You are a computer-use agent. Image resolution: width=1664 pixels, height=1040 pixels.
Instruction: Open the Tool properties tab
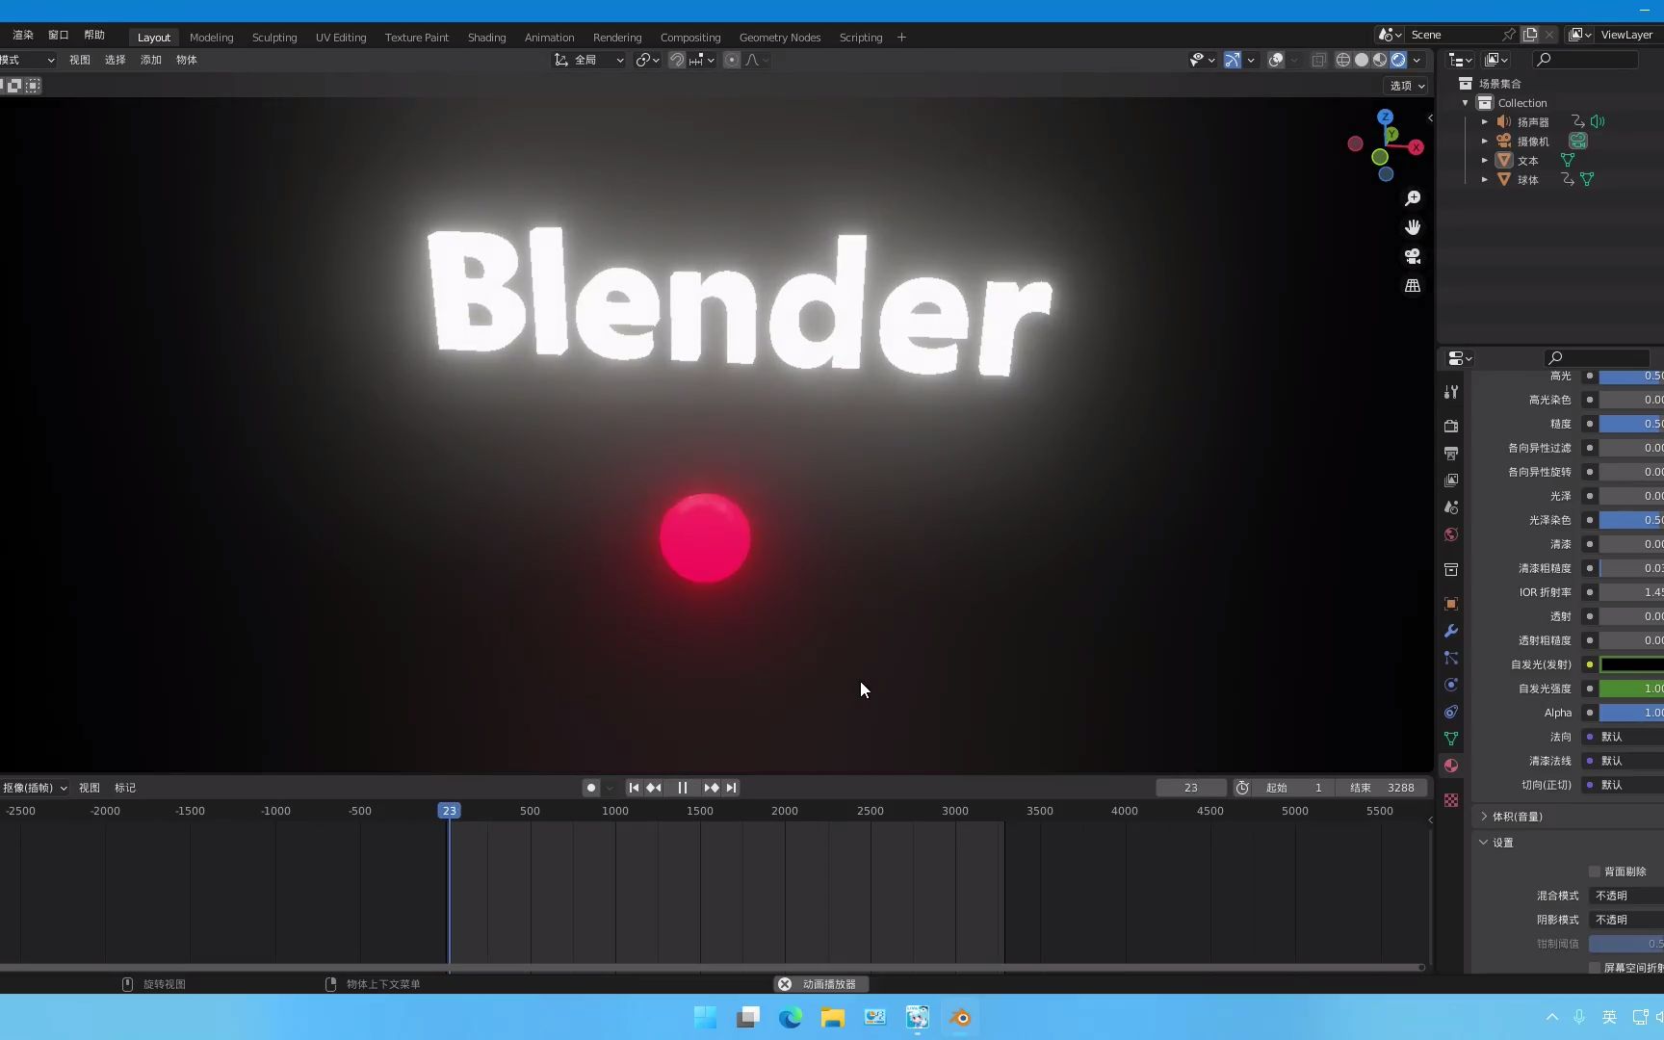click(1451, 392)
